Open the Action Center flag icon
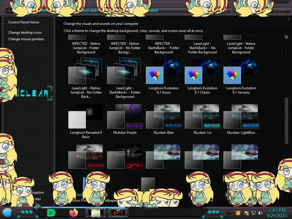 247,213
